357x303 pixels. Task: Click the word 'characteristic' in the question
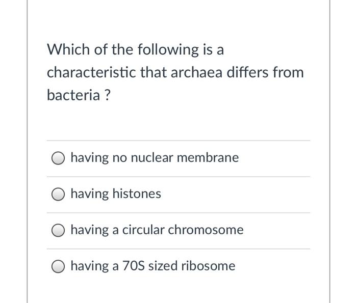pos(91,72)
